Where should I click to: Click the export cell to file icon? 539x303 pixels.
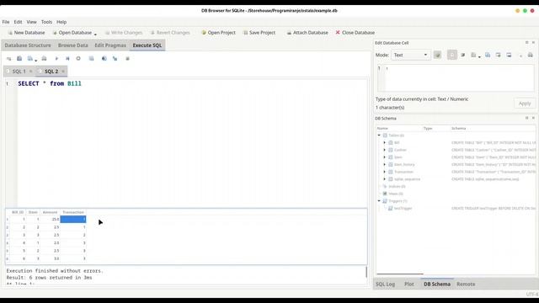509,55
